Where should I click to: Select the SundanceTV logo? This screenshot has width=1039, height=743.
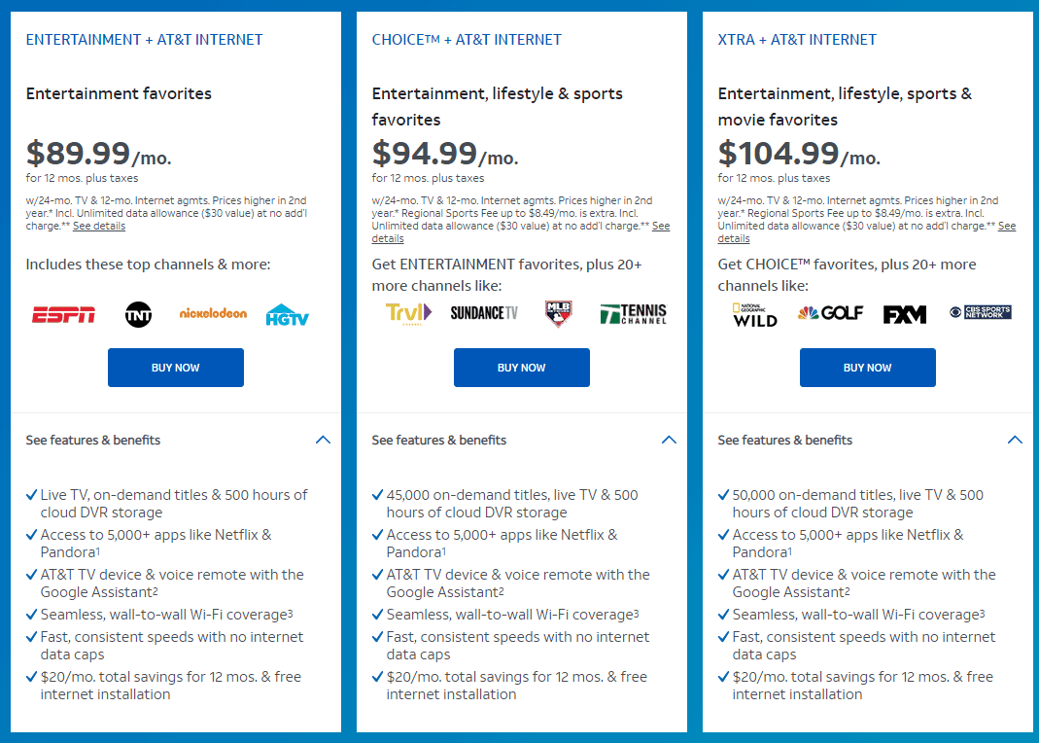point(483,313)
